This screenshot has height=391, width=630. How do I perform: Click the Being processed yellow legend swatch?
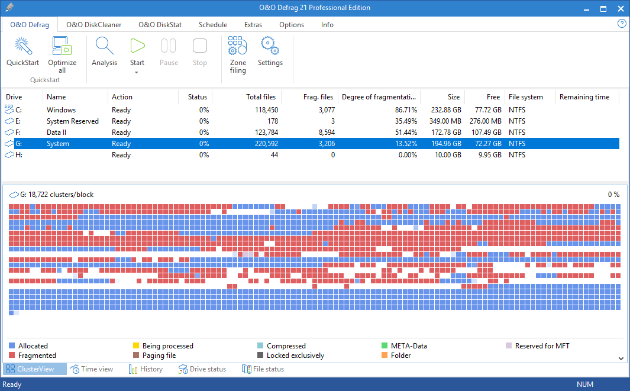(x=136, y=345)
